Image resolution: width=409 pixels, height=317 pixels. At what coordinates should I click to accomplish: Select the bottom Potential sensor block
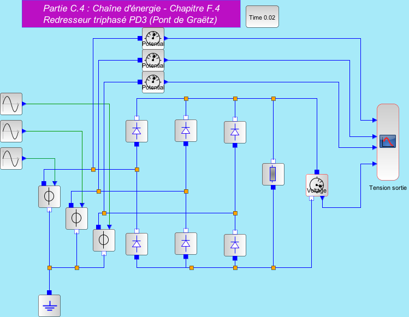tap(153, 82)
